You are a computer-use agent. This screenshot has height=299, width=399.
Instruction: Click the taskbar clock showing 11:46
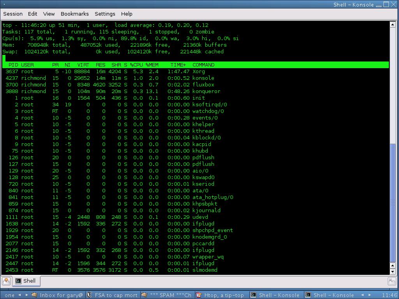click(x=389, y=295)
